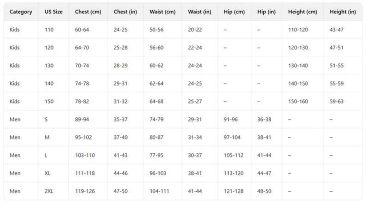Click chest value 60-64 cell
This screenshot has width=366, height=206.
tap(82, 30)
